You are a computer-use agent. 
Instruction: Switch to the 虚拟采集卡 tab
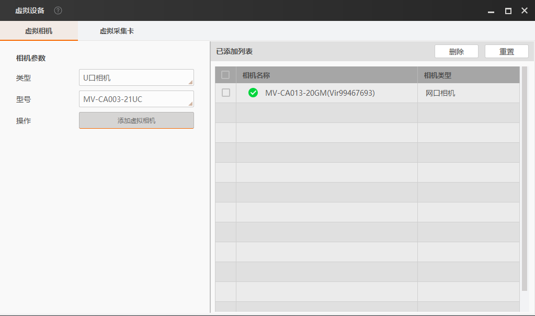[117, 31]
